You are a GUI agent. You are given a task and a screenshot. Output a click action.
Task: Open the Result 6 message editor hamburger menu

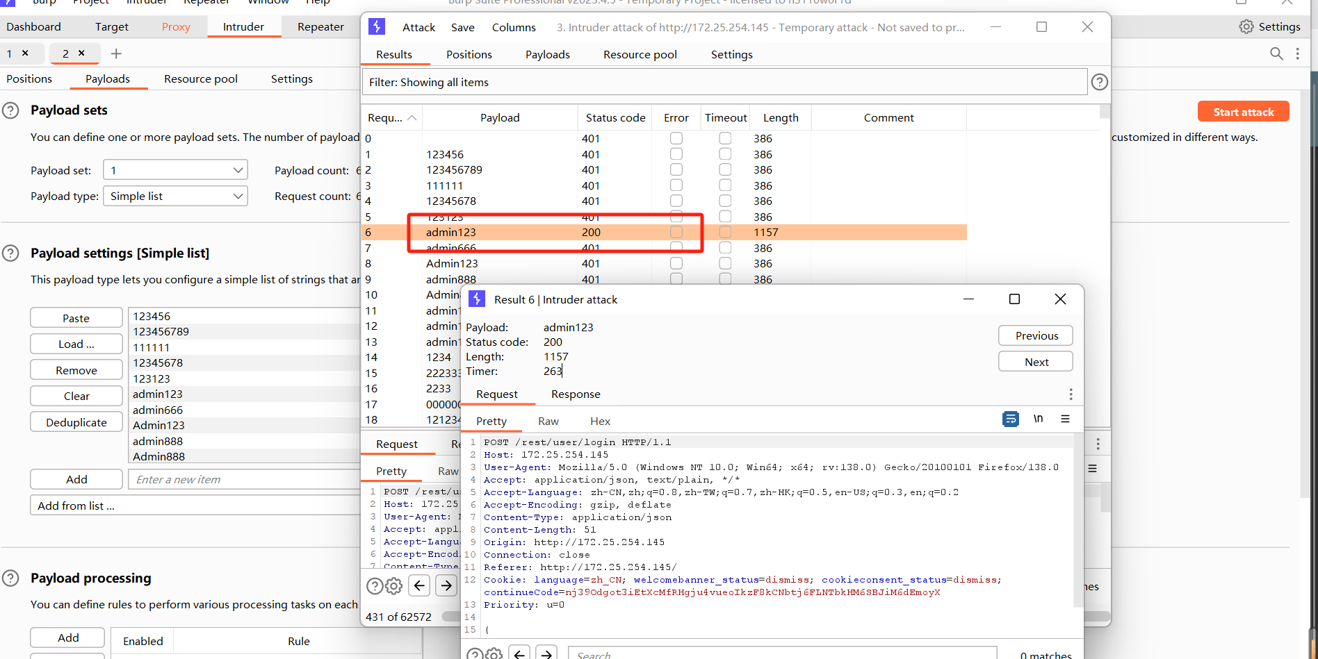[x=1065, y=419]
